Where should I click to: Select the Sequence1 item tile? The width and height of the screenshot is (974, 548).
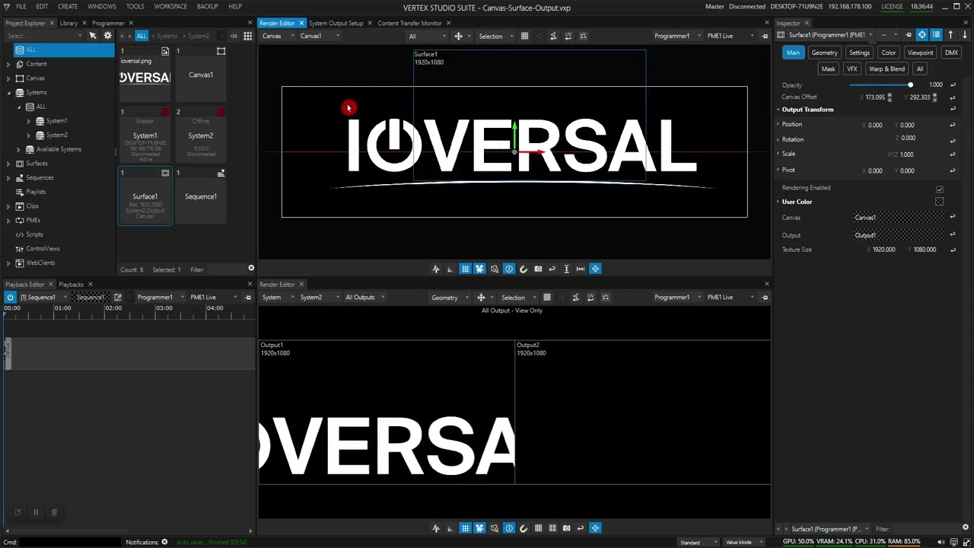[200, 196]
